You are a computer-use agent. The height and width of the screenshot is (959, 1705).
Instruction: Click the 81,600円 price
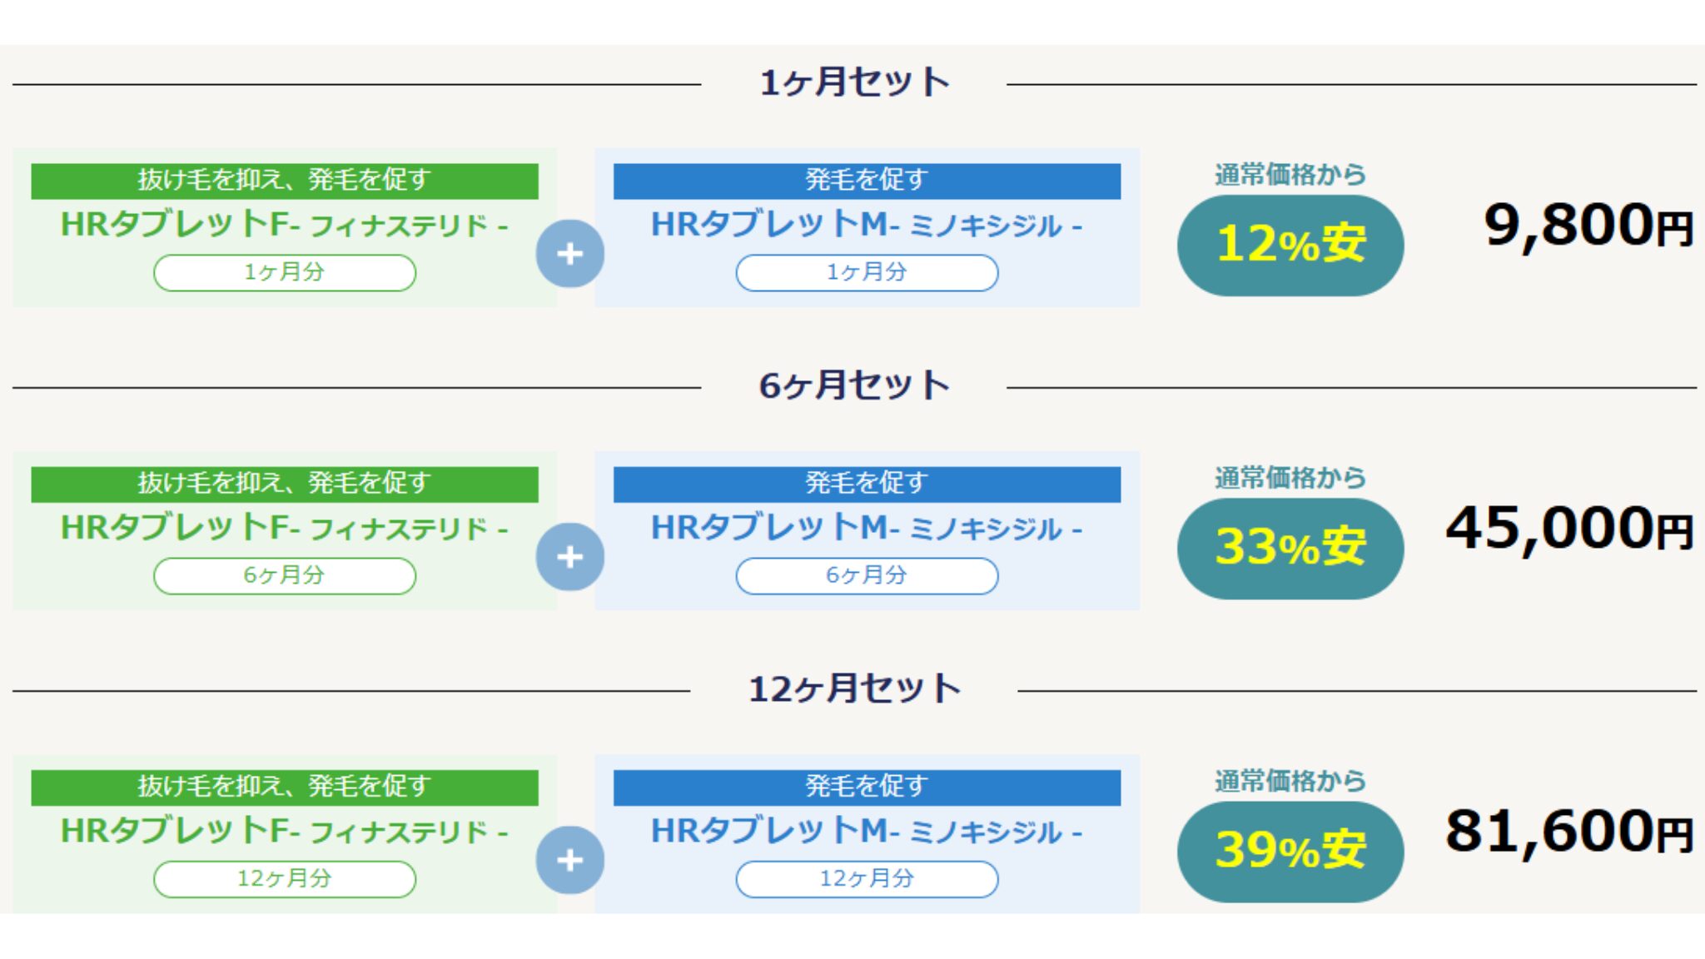point(1569,832)
